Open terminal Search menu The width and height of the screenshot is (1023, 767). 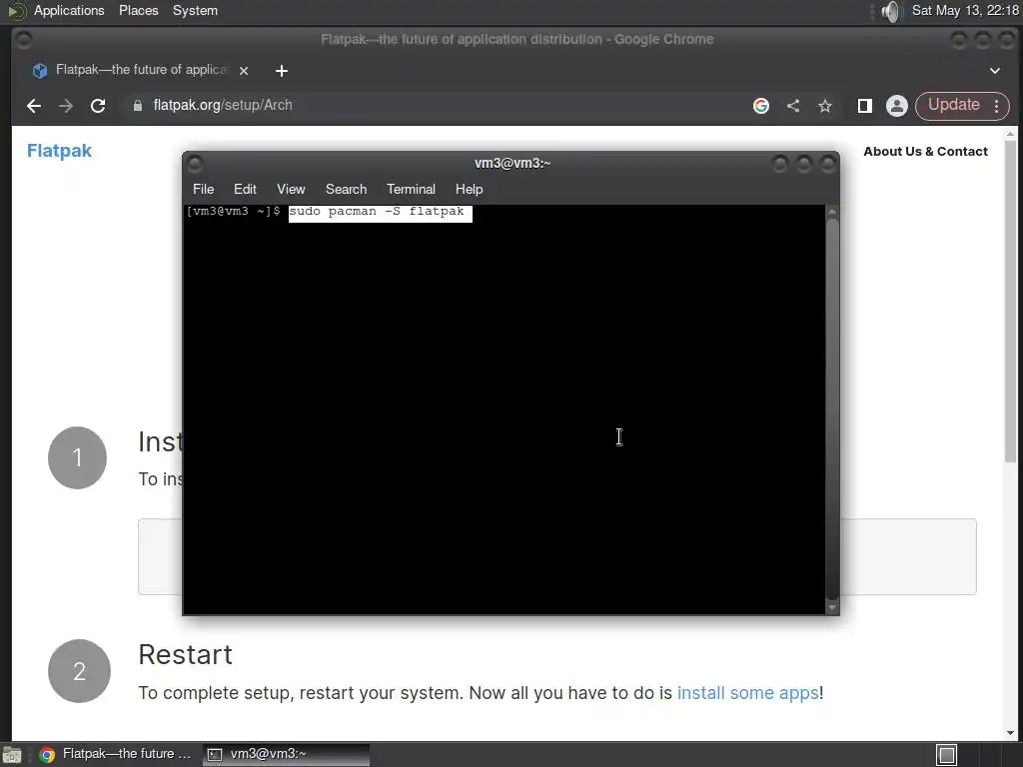346,189
